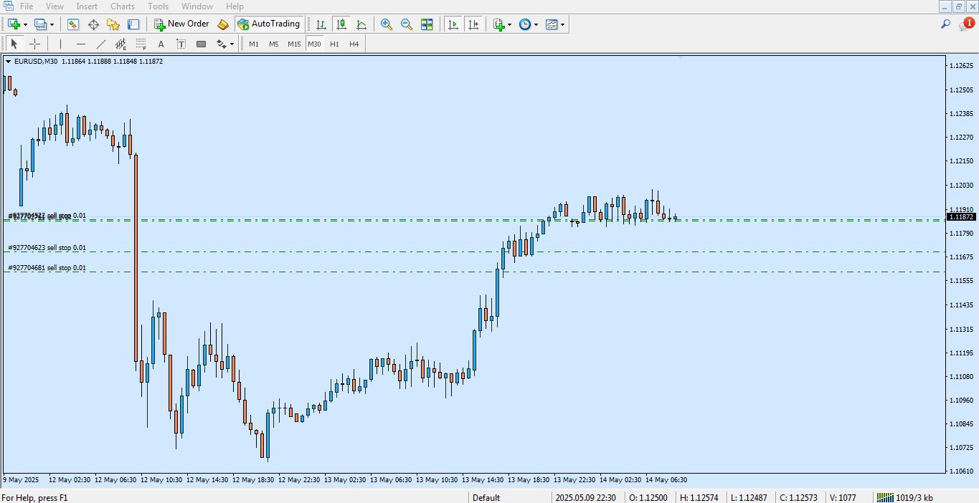Select the rectangle shape tool
The image size is (979, 503).
tap(201, 44)
